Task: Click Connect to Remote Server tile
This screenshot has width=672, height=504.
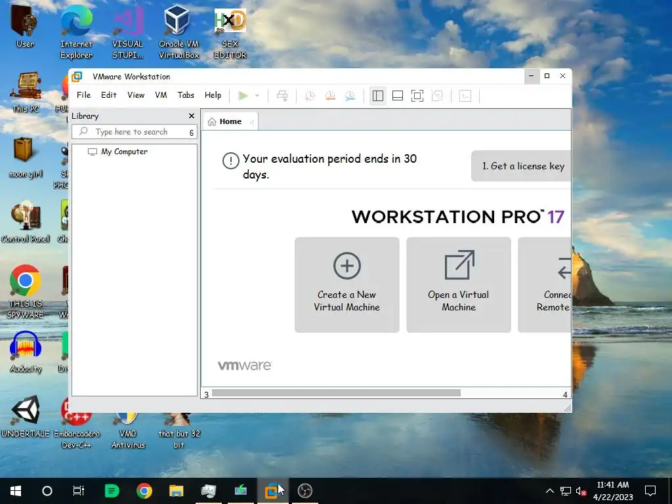Action: [545, 285]
